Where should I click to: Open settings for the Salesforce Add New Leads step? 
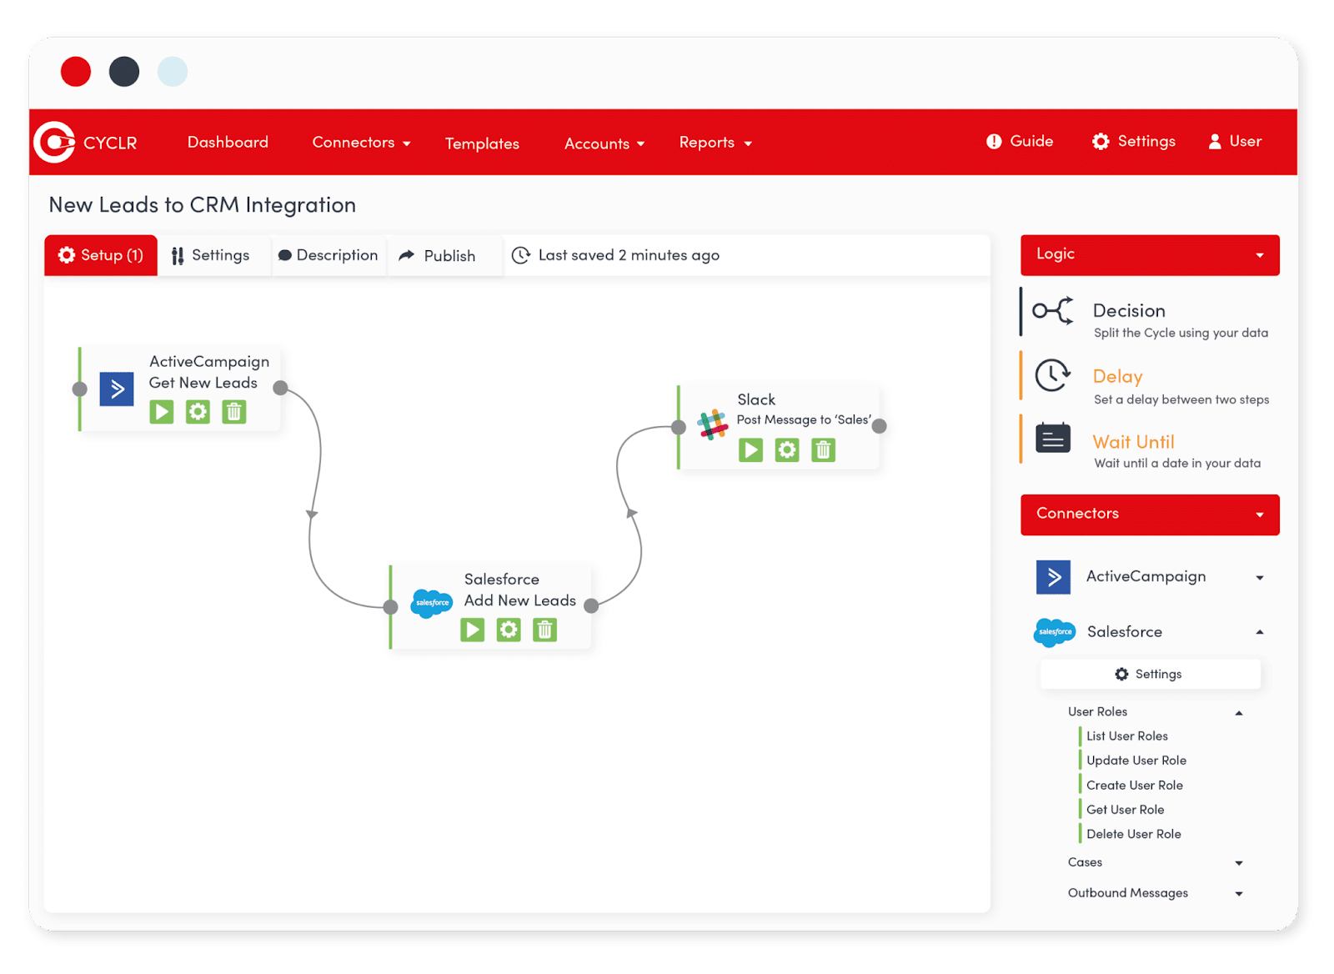pos(509,630)
